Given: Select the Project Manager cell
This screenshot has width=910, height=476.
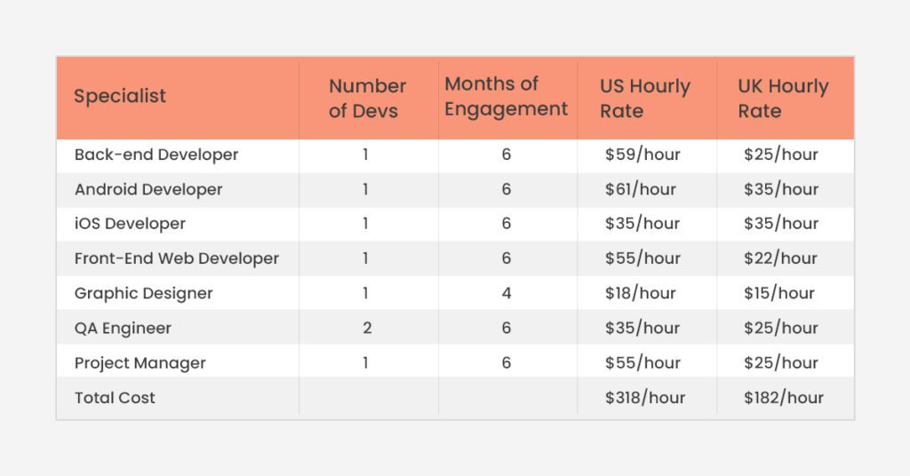Looking at the screenshot, I should coord(140,363).
